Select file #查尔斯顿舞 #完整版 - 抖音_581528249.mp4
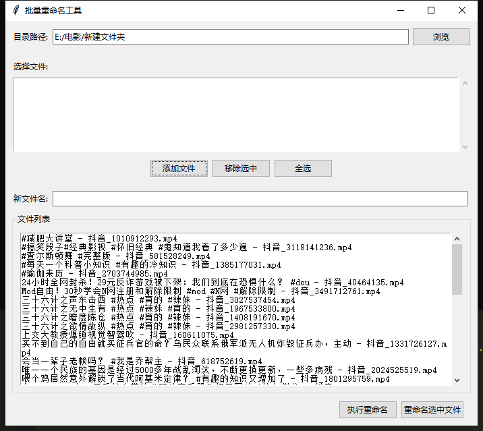Image resolution: width=483 pixels, height=431 pixels. (115, 256)
